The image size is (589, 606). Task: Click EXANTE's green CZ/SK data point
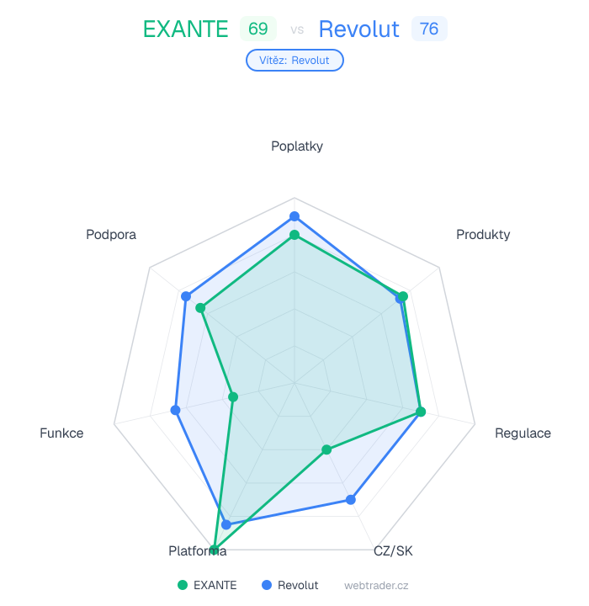[x=326, y=449]
